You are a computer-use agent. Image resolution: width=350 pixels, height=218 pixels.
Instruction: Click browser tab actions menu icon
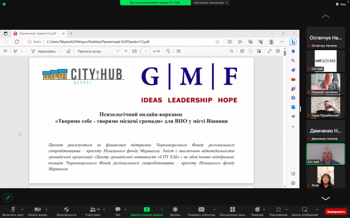click(x=6, y=33)
